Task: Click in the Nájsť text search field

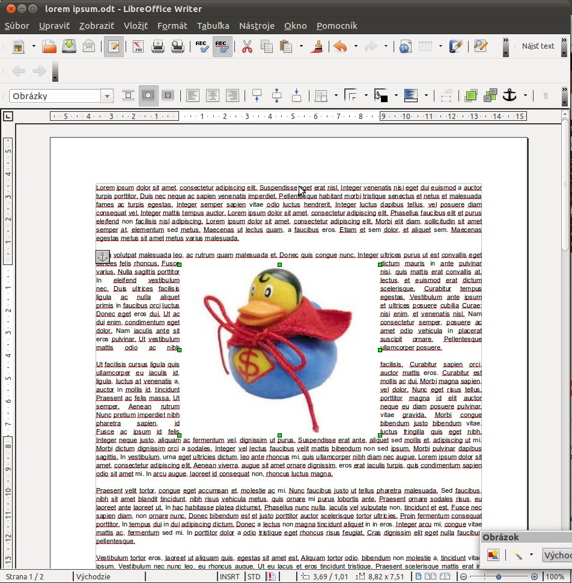Action: click(538, 46)
